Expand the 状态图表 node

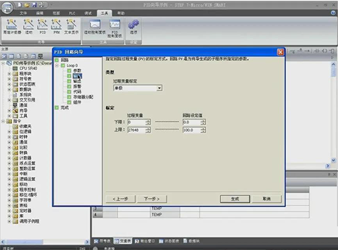pyautogui.click(x=9, y=84)
